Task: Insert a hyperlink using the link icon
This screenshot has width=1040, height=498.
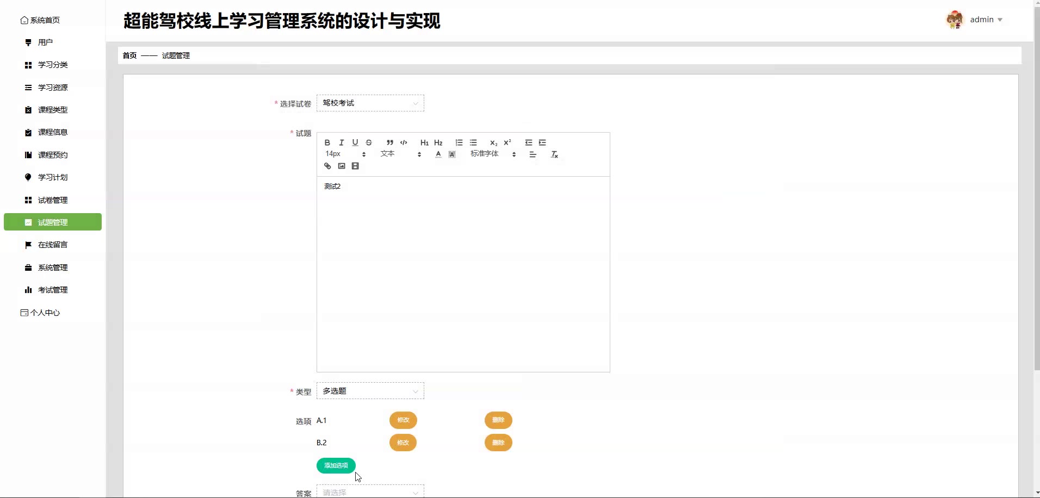Action: [x=327, y=166]
